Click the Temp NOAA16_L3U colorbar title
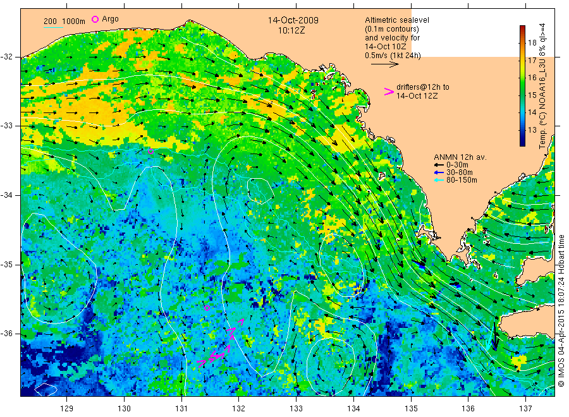The image size is (569, 417). [542, 86]
